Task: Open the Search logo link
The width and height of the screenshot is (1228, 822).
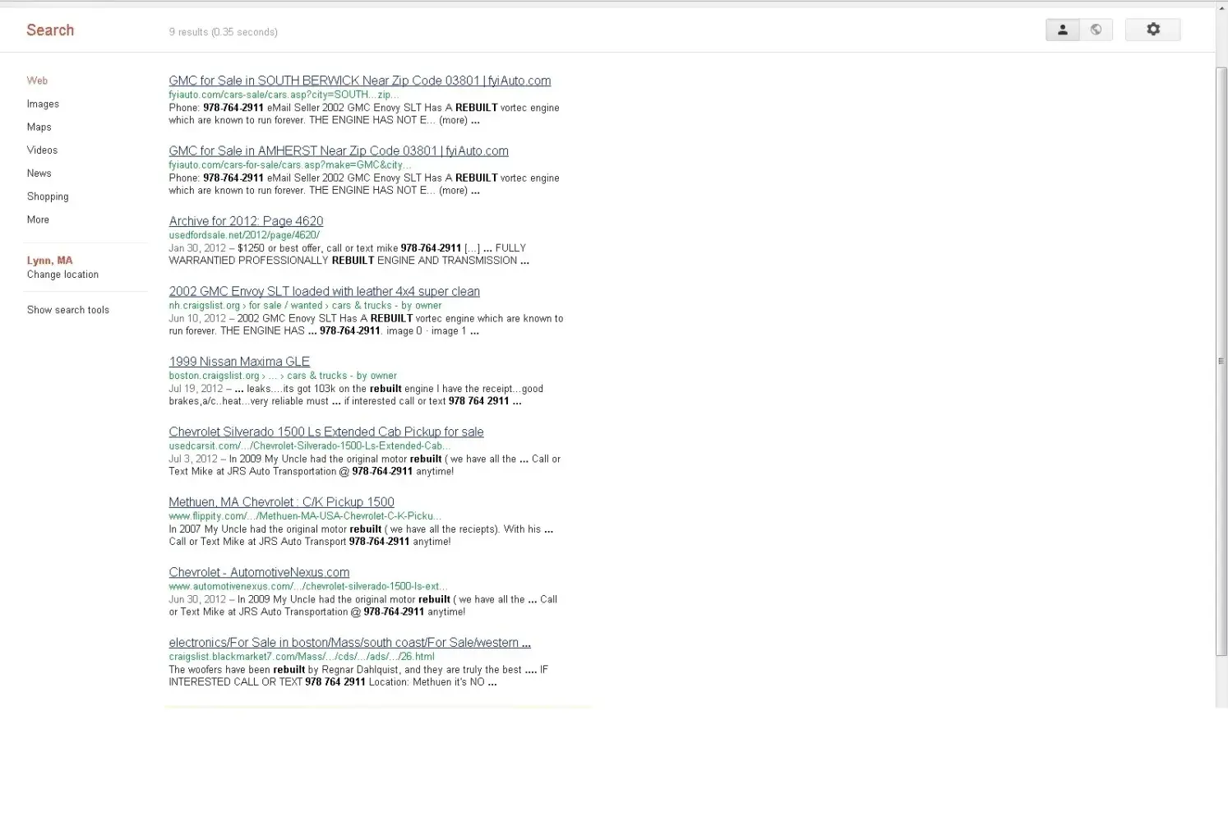Action: click(x=50, y=30)
